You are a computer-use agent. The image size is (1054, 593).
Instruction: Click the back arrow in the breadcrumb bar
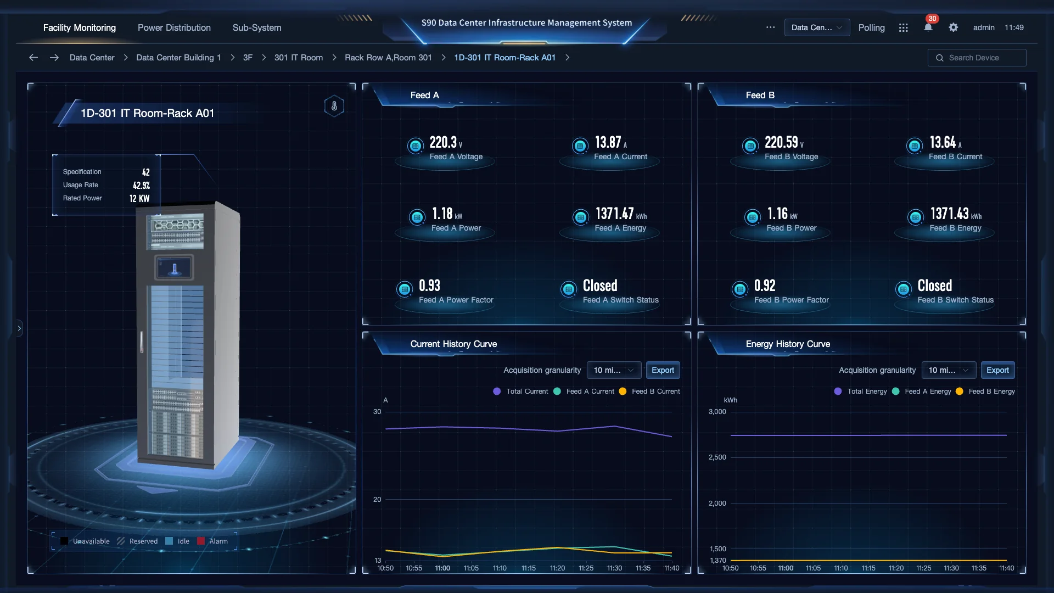pyautogui.click(x=33, y=57)
